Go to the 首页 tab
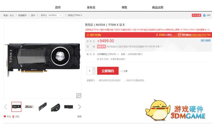Viewport: 212px width, 124px height. click(x=58, y=8)
